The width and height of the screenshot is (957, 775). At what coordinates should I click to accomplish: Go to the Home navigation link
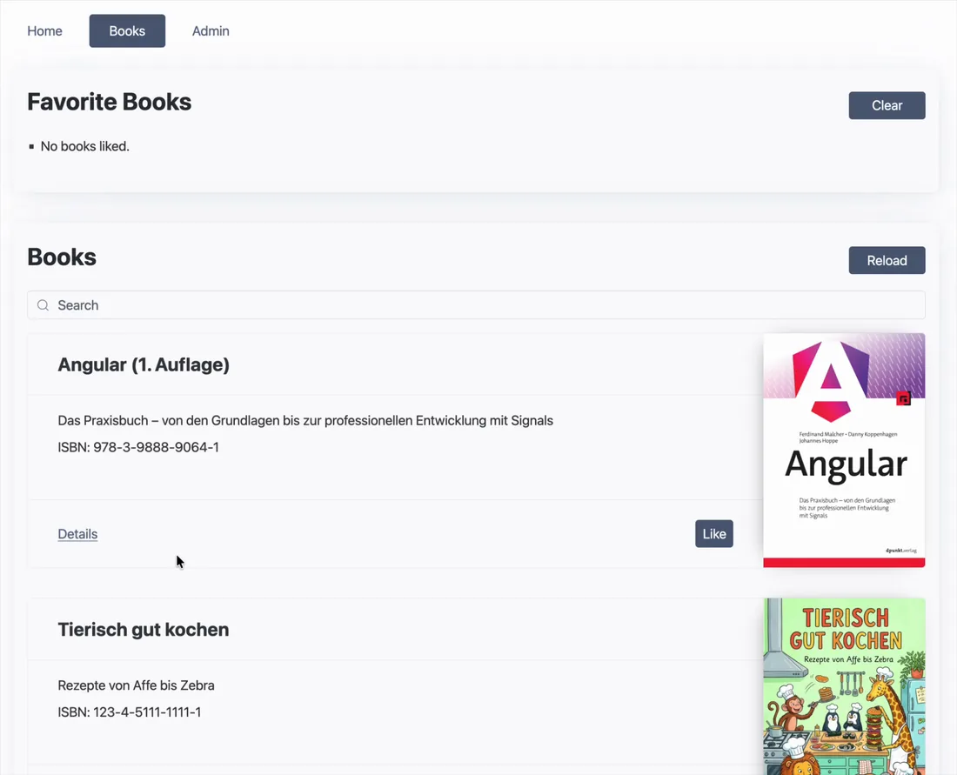coord(44,31)
